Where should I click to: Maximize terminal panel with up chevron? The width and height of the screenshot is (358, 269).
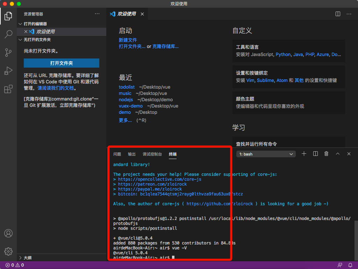pyautogui.click(x=338, y=154)
